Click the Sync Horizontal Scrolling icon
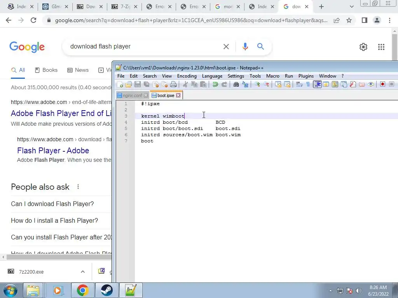This screenshot has height=298, width=398. click(x=287, y=84)
